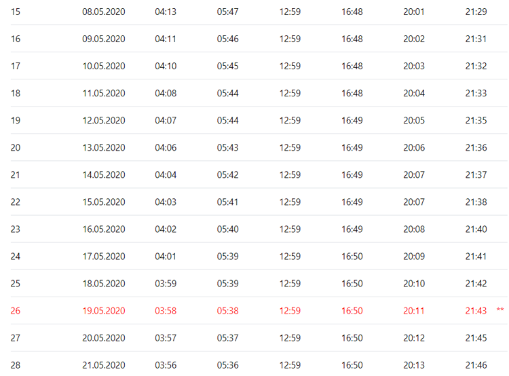Select the 03:59 time for 18.05.2020
Image resolution: width=509 pixels, height=376 pixels.
click(x=166, y=284)
